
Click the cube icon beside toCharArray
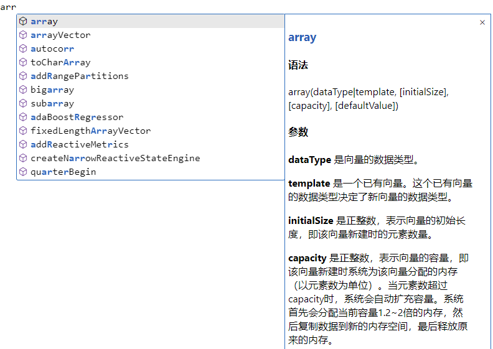[23, 62]
